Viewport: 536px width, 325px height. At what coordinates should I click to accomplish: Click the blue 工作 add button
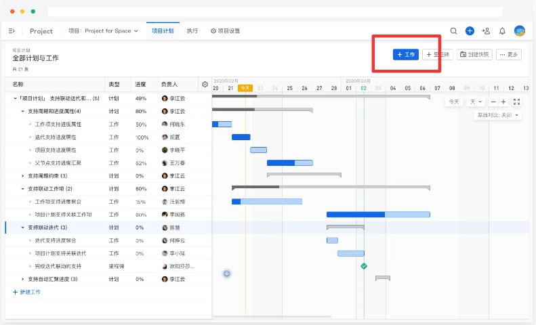[x=406, y=54]
